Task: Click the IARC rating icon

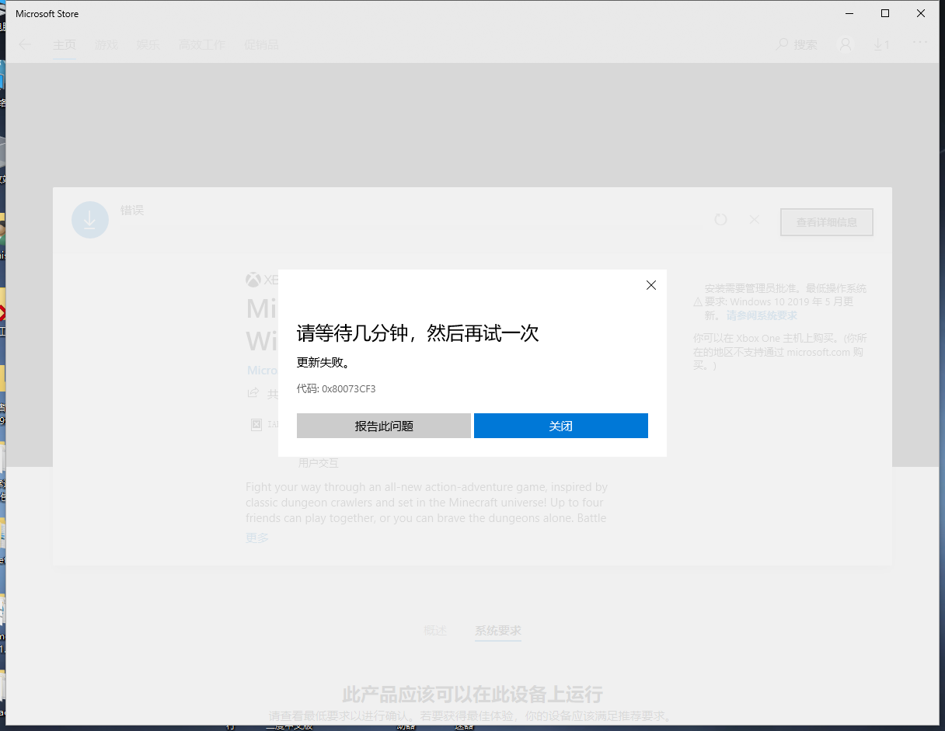Action: 256,424
